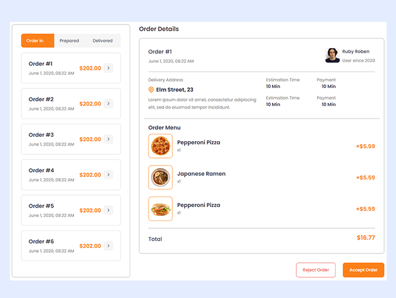Expand Order #2 with chevron arrow
This screenshot has height=298, width=396.
tap(108, 104)
